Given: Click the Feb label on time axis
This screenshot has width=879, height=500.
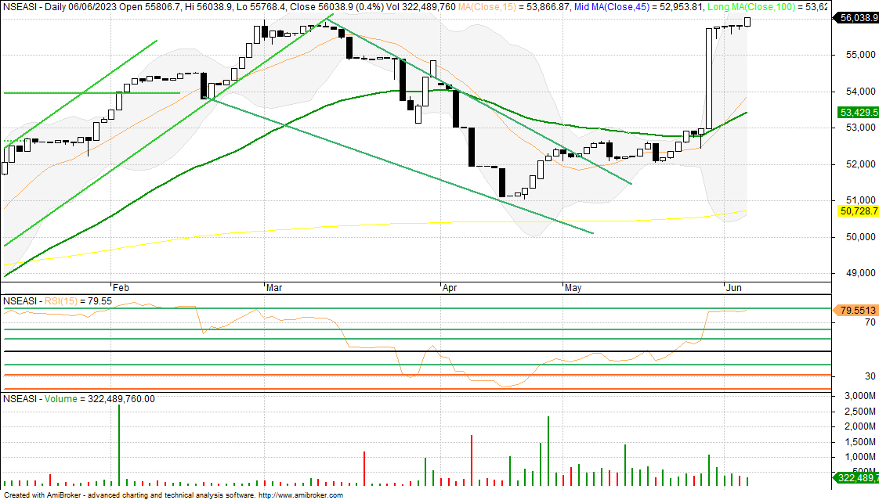Looking at the screenshot, I should (x=120, y=288).
